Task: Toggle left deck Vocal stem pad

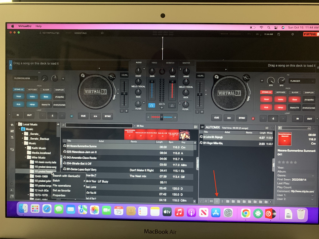Action: tap(19, 96)
